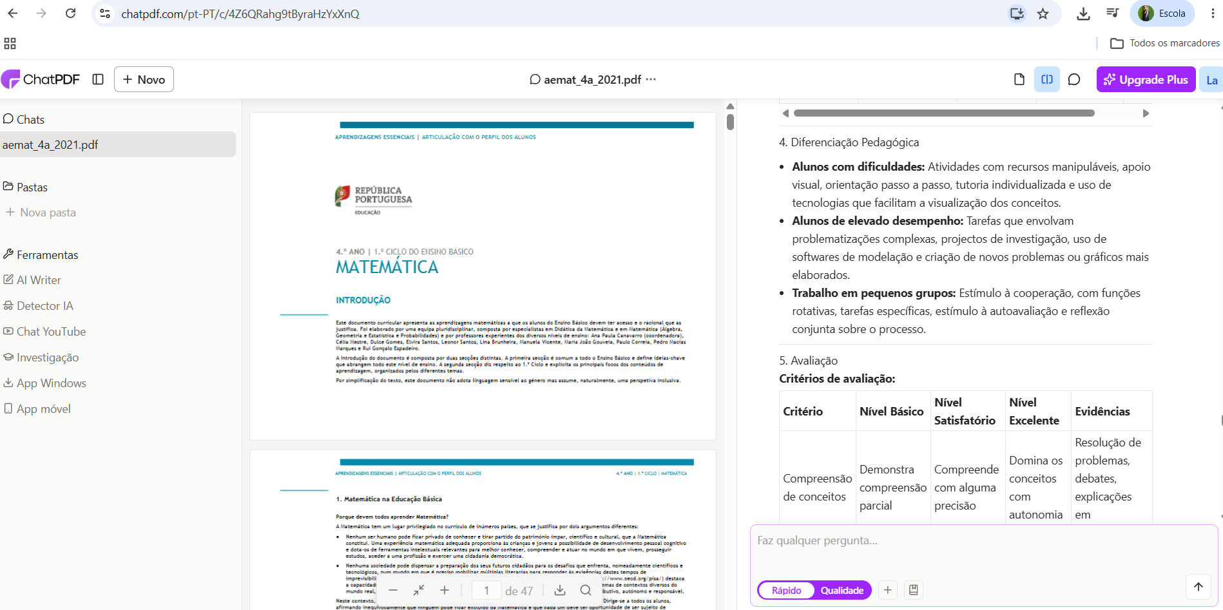Image resolution: width=1223 pixels, height=610 pixels.
Task: Open Pastas section in sidebar
Action: point(26,187)
